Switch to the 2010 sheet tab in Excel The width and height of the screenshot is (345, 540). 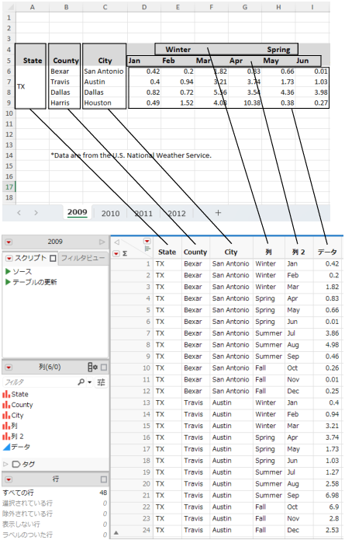(110, 214)
